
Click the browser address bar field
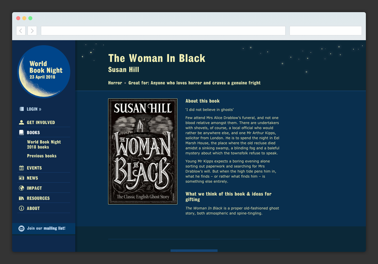point(163,31)
